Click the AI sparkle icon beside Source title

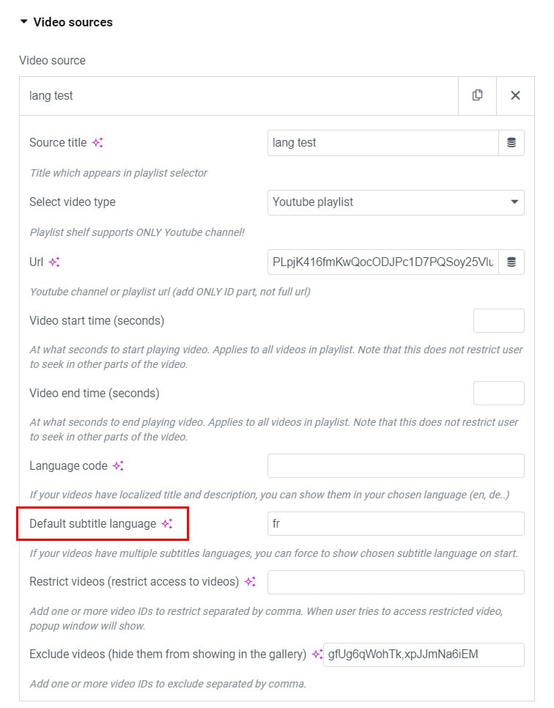tap(97, 143)
